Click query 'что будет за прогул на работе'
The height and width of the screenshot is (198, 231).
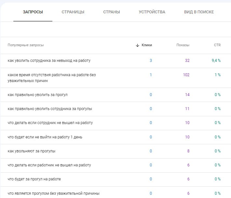click(x=34, y=179)
